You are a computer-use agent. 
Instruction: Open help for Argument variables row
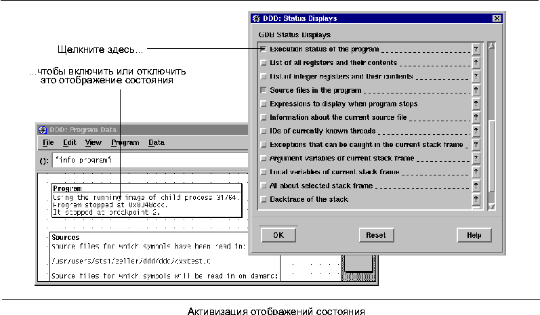point(476,159)
